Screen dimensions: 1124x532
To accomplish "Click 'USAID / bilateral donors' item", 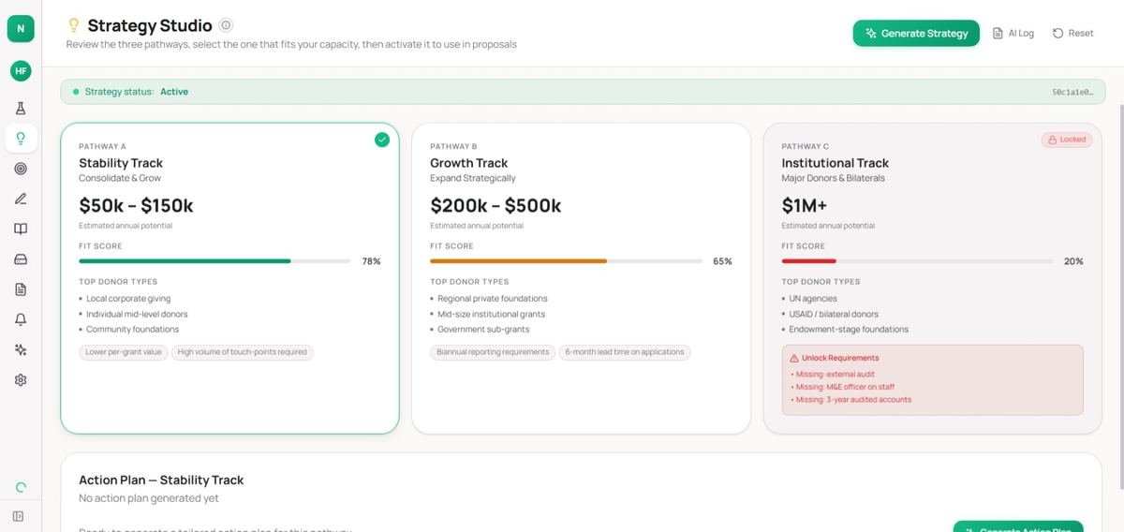I will (x=834, y=314).
